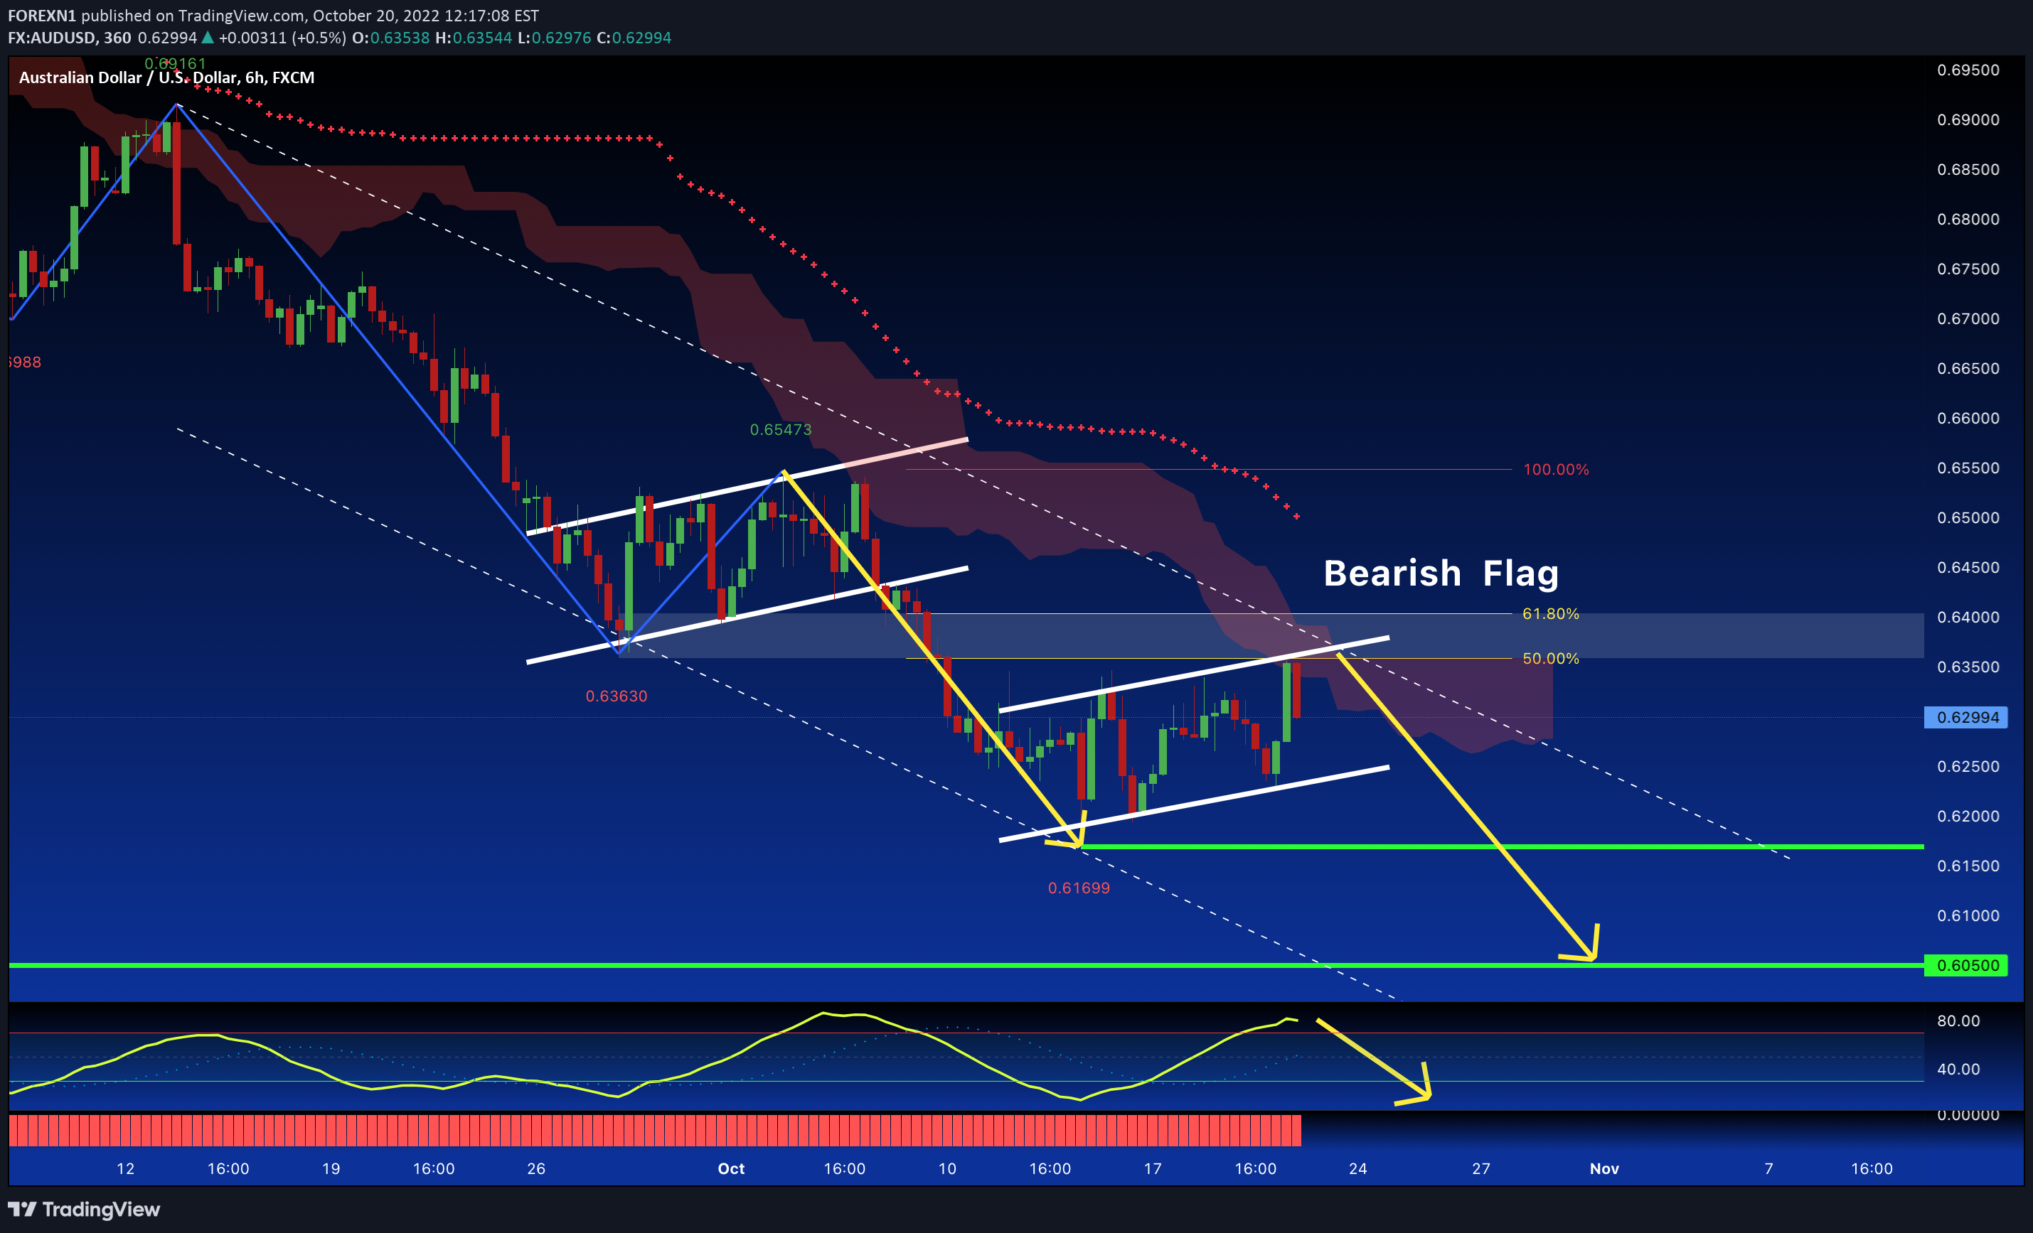Click the '+0.00311 (+0.5%)' change value
Screen dimensions: 2033x1233
(282, 38)
